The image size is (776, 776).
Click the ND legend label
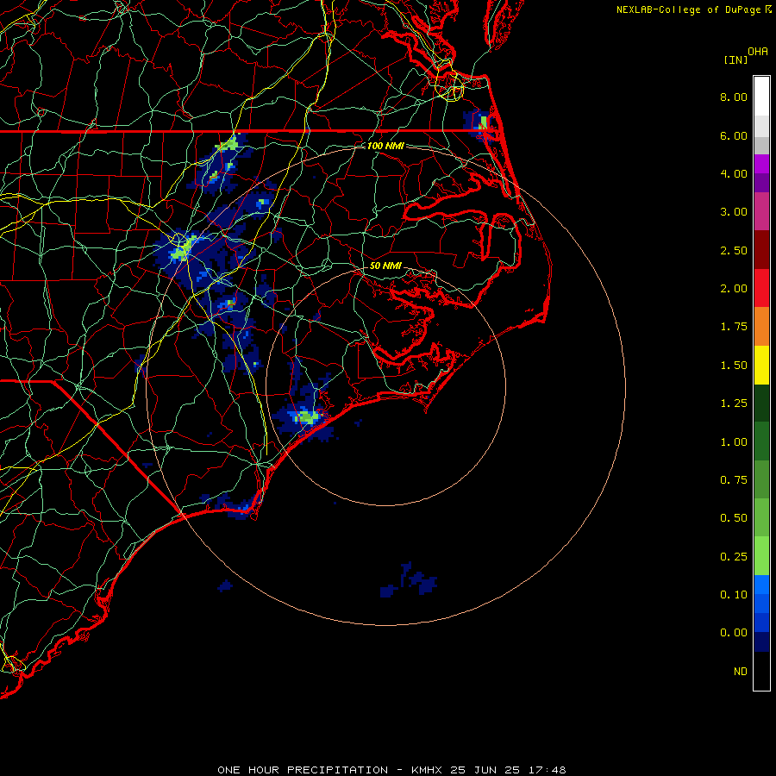[741, 672]
